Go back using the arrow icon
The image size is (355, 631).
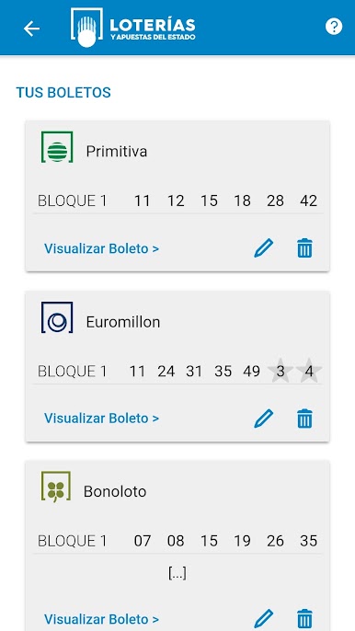(31, 29)
